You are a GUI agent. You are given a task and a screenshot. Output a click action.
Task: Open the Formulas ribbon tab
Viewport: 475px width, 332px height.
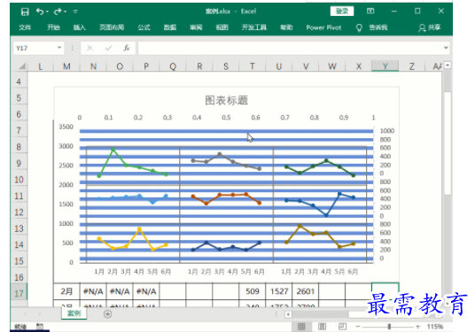144,27
